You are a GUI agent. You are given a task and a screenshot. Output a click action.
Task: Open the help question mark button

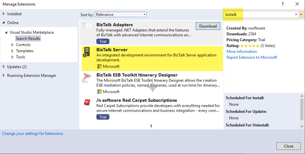click(x=282, y=4)
